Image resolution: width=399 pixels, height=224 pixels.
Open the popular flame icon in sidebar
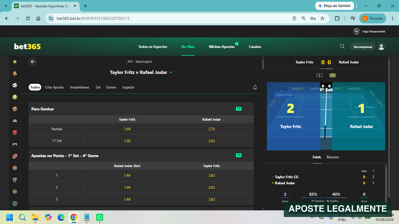(15, 73)
